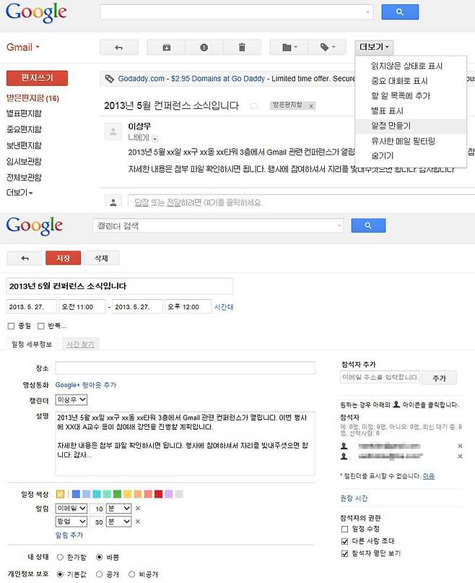Check the 반복 repeat checkbox
Viewport: 475px width, 583px height.
(x=41, y=326)
